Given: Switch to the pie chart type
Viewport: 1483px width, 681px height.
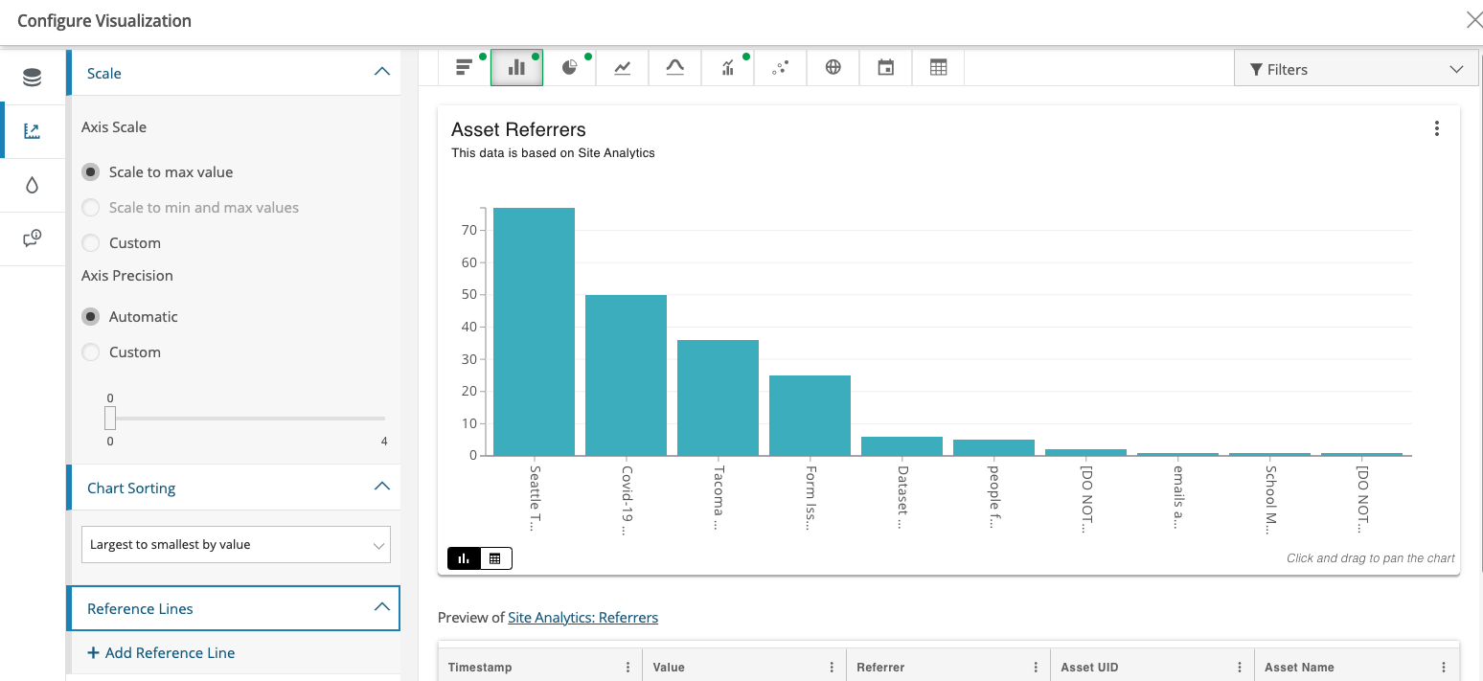Looking at the screenshot, I should click(570, 68).
